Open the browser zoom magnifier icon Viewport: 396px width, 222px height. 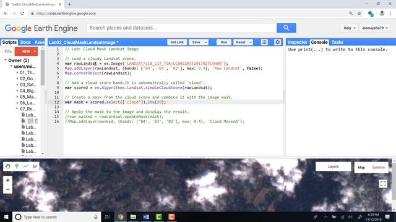[351, 14]
